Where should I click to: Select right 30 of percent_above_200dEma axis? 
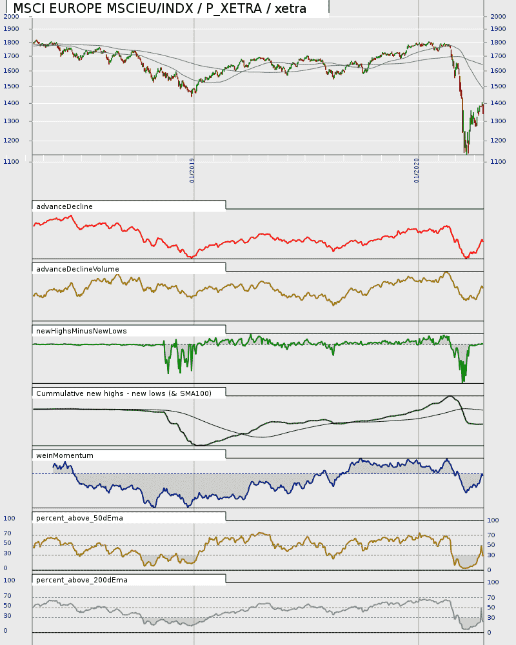[491, 618]
